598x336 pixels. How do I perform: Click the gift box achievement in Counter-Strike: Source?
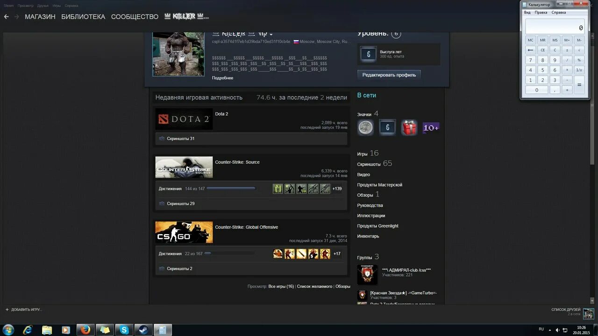[x=278, y=189]
